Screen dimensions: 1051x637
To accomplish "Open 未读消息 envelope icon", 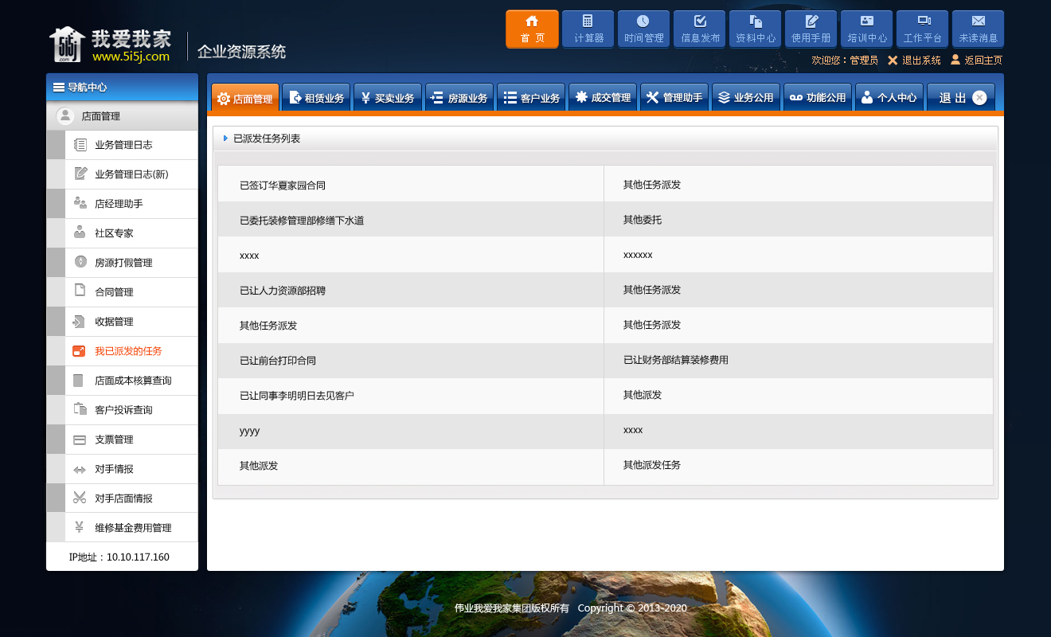I will (978, 29).
